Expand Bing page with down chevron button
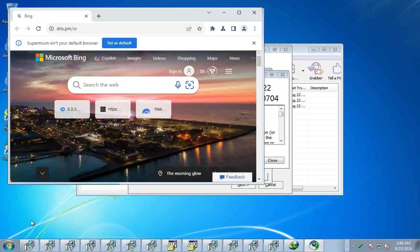This screenshot has height=252, width=420. pos(42,173)
